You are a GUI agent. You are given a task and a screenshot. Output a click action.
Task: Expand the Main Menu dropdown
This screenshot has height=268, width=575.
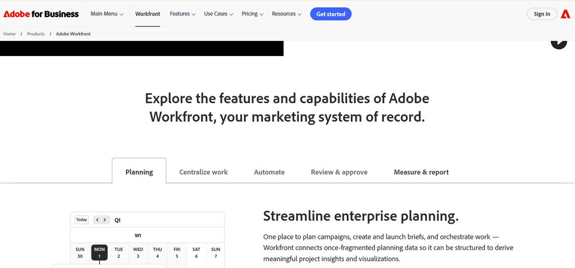107,14
